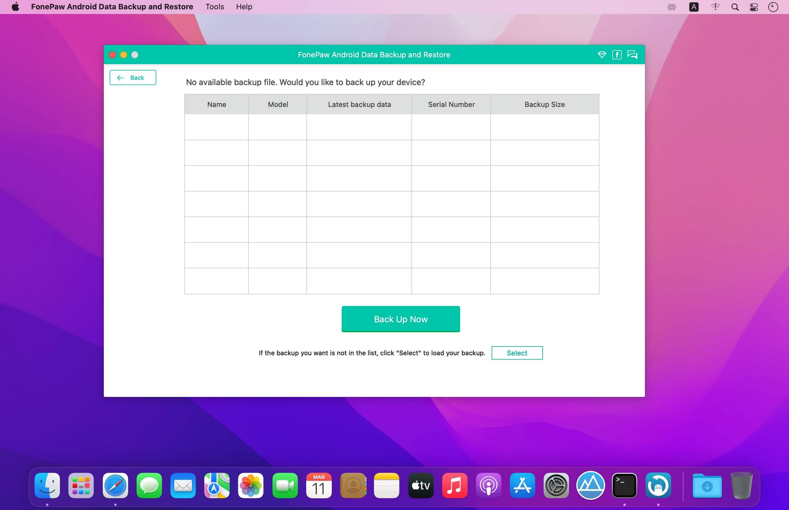Open the Tools menu

pos(215,7)
